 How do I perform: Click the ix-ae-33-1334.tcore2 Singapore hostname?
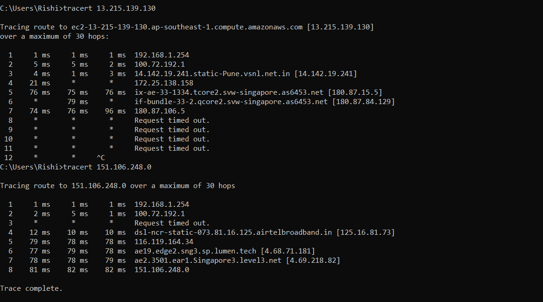[231, 92]
